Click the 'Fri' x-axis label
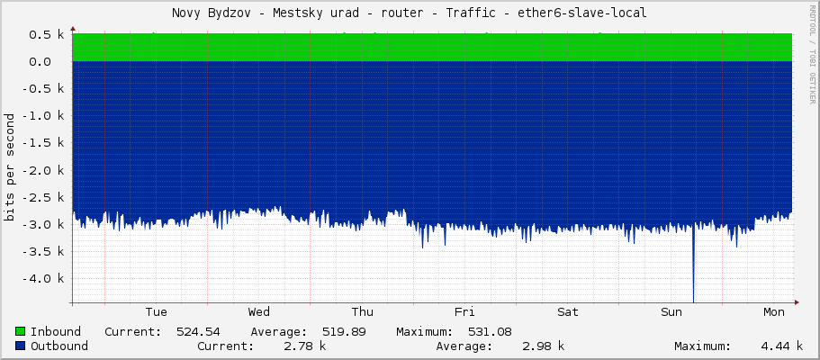 (x=464, y=312)
